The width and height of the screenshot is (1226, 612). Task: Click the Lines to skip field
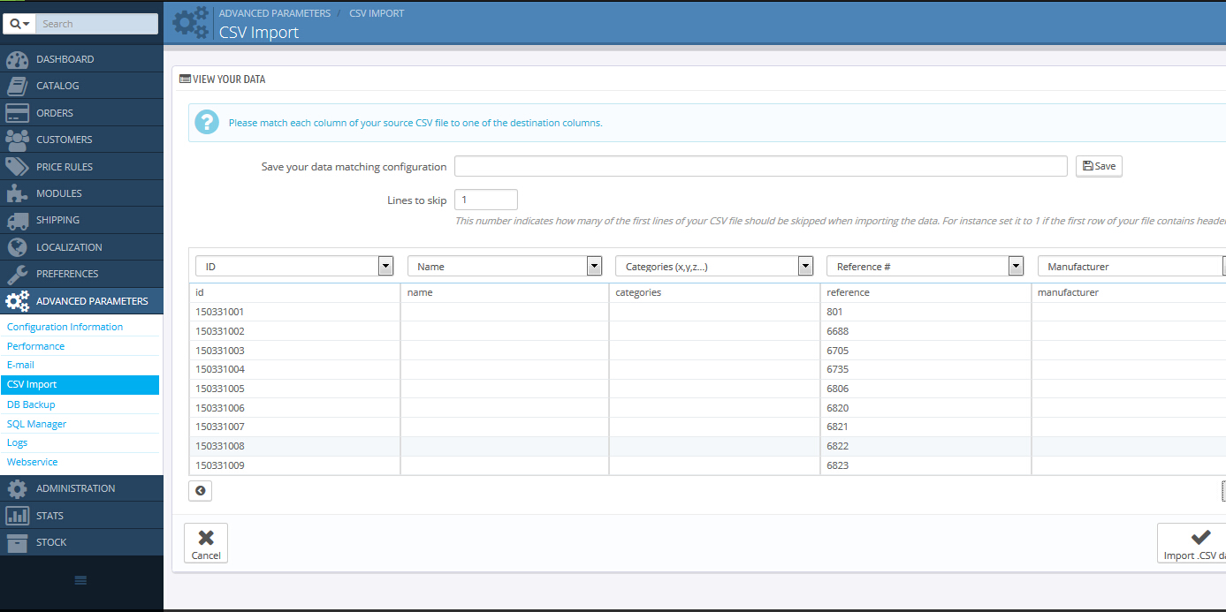click(486, 200)
